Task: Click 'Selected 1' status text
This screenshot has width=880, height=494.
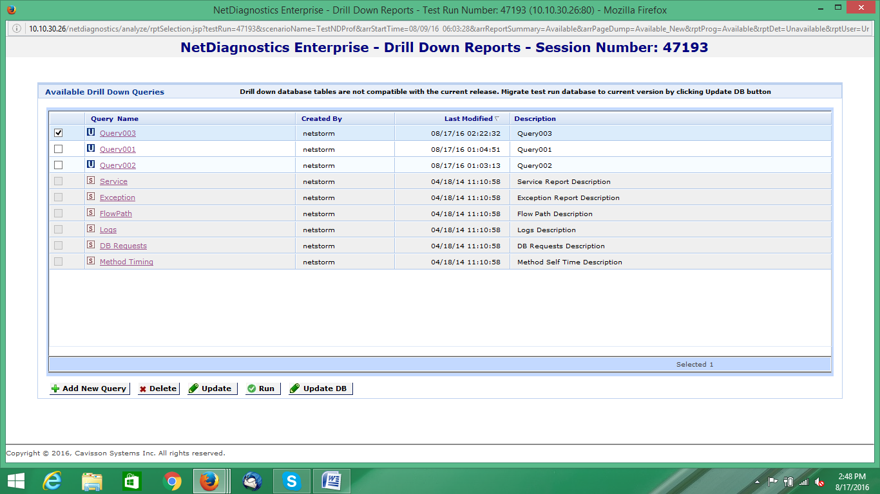Action: (694, 364)
